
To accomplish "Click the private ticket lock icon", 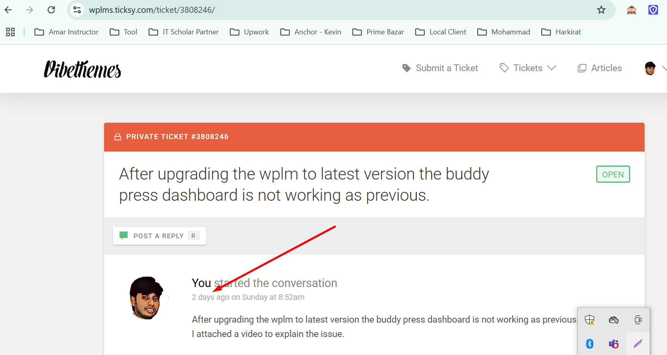I will pos(118,137).
